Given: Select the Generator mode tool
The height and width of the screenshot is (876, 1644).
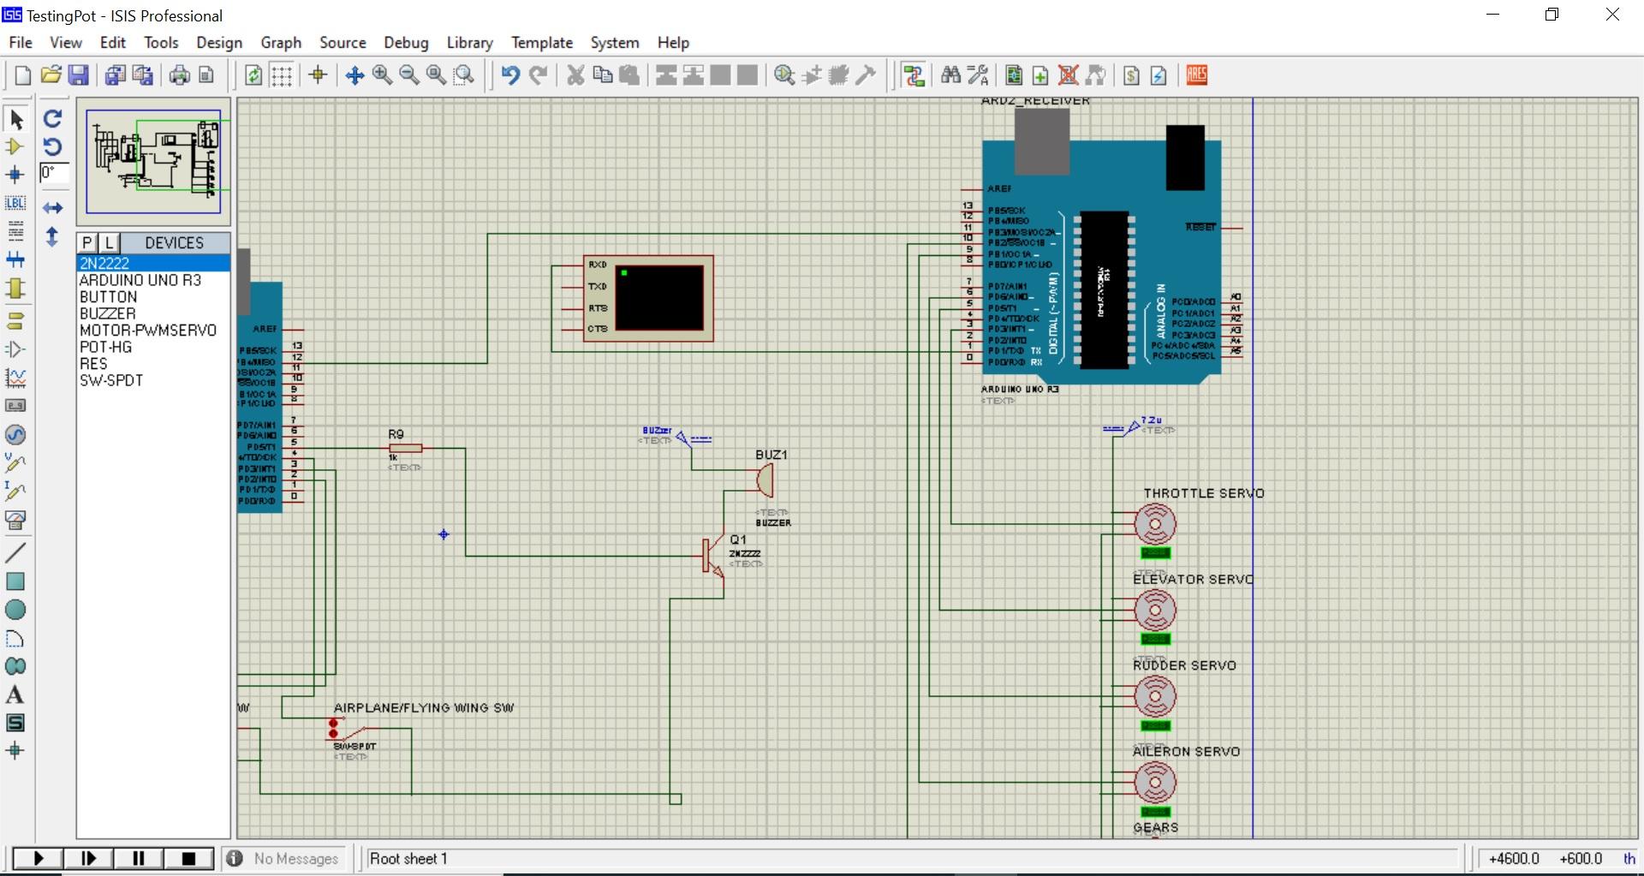Looking at the screenshot, I should [x=15, y=435].
